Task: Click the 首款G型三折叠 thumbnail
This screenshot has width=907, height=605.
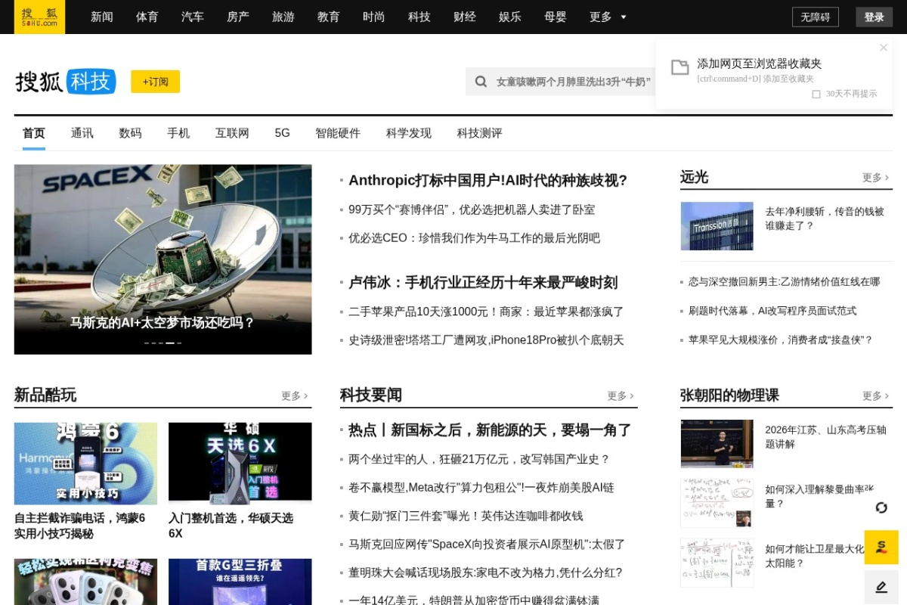Action: pos(240,582)
